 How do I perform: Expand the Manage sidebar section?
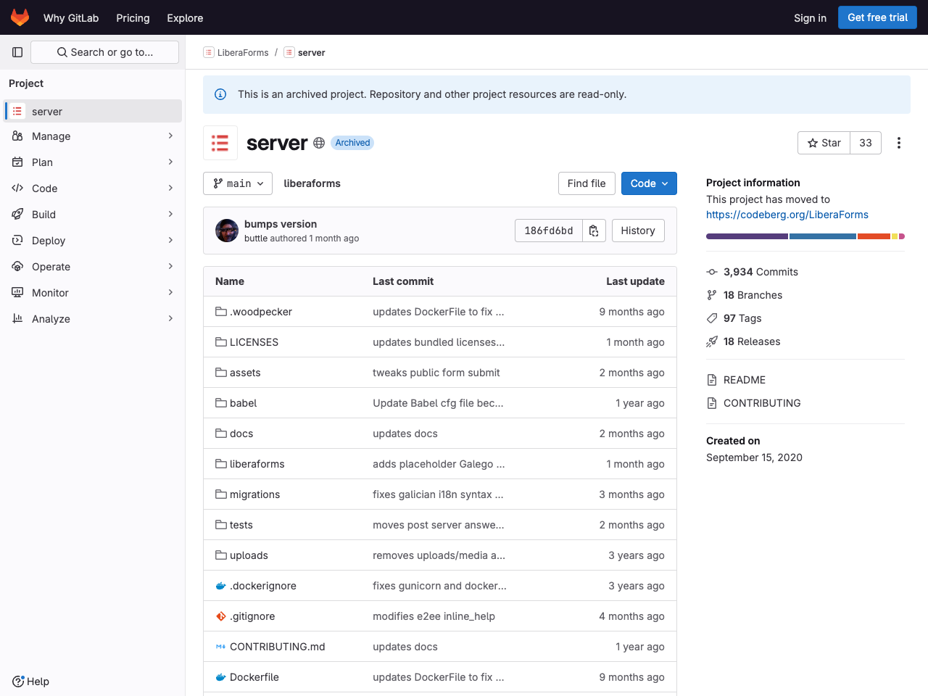click(x=170, y=136)
